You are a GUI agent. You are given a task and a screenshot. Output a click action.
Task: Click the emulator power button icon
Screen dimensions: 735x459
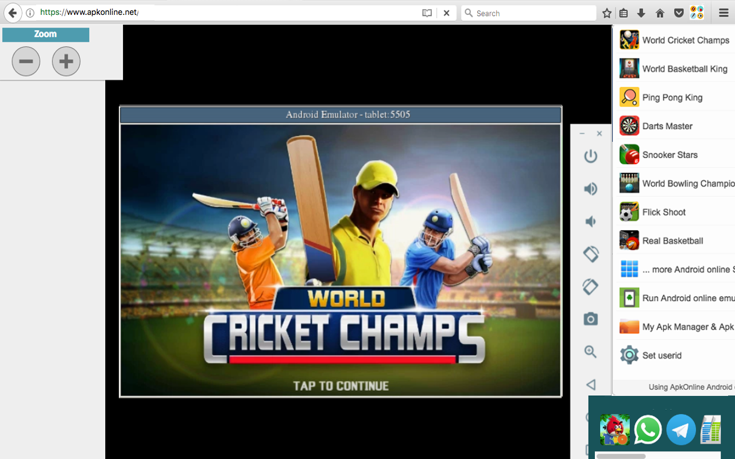590,156
